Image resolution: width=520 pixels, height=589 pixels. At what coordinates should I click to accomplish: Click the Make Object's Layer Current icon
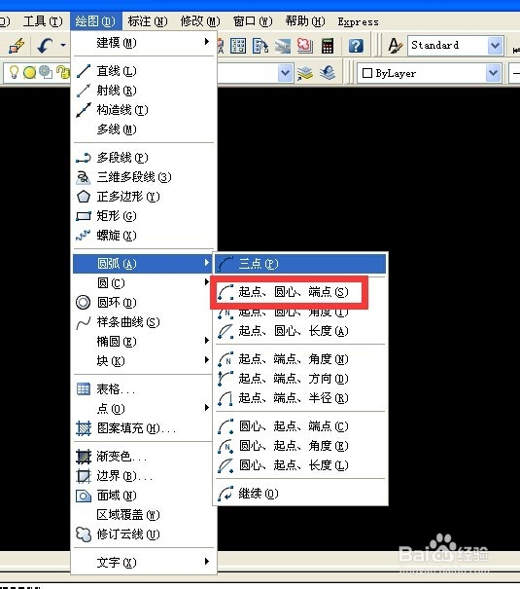coord(305,73)
